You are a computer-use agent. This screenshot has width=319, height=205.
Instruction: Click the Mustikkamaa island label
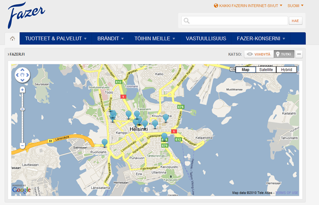[x=234, y=89]
